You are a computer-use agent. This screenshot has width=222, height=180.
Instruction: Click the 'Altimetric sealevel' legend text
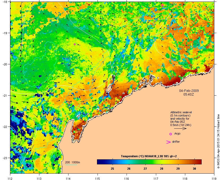tap(181, 112)
